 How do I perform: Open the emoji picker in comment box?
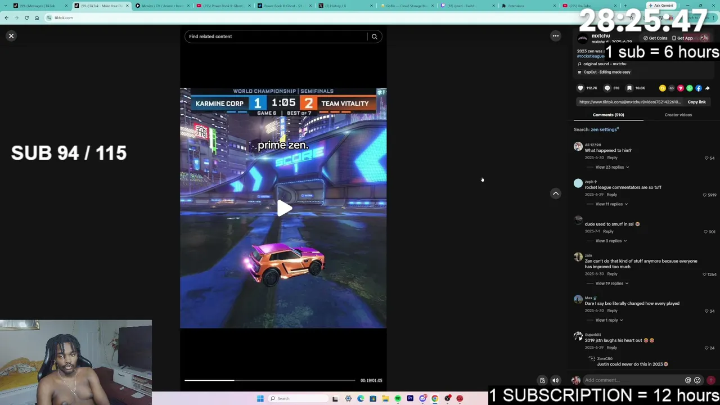[x=697, y=380]
